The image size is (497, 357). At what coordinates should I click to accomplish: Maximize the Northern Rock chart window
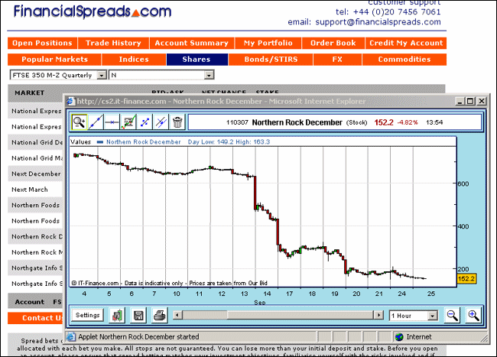point(471,101)
